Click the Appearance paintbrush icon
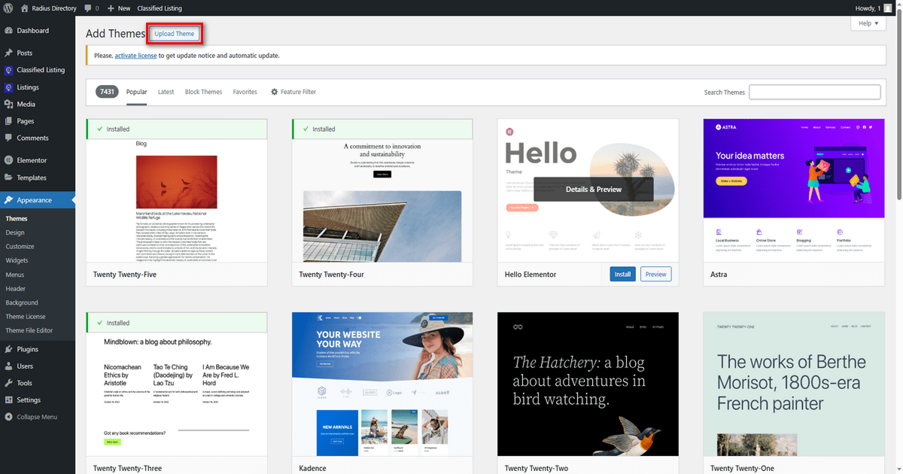The width and height of the screenshot is (903, 474). click(8, 200)
